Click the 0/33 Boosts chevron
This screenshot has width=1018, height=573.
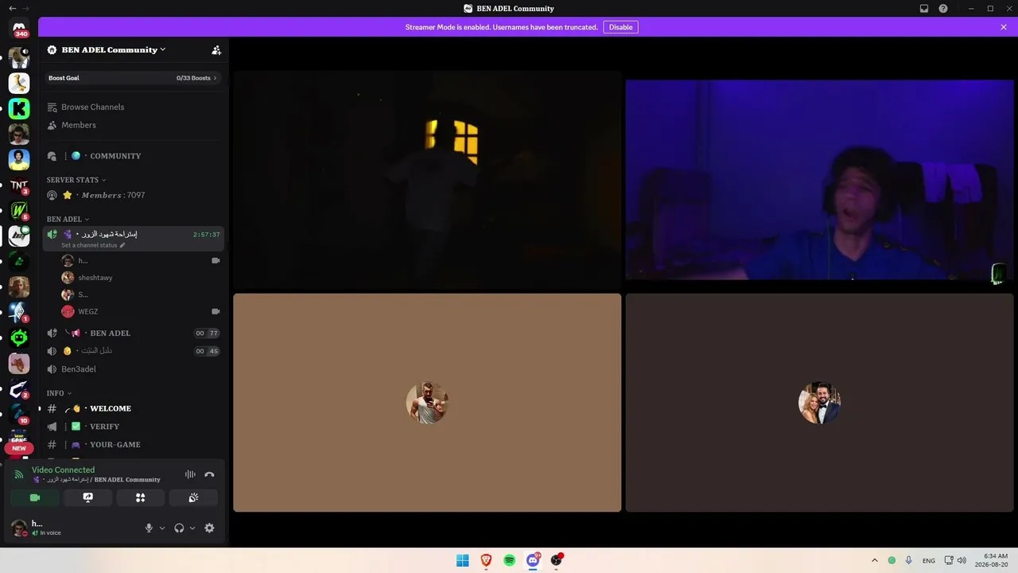[x=215, y=78]
